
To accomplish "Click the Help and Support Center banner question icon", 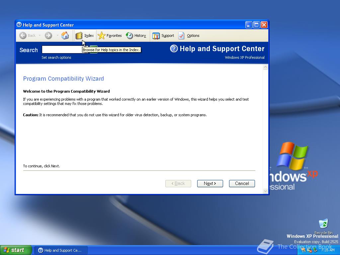I will 174,48.
